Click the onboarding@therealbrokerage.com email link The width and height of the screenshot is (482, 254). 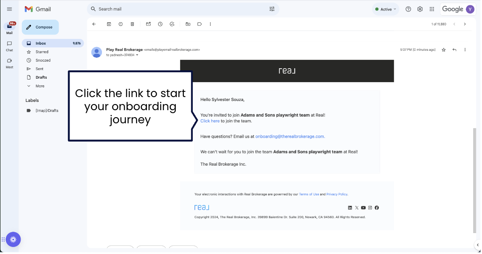(x=290, y=136)
